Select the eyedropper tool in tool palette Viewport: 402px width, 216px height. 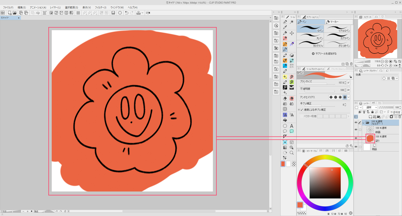(x=285, y=27)
